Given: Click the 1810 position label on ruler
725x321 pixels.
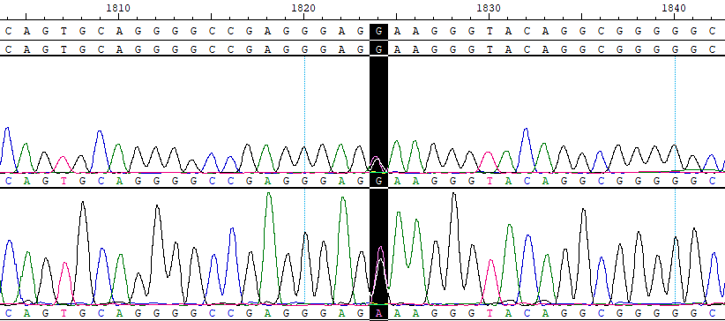Looking at the screenshot, I should coord(118,8).
